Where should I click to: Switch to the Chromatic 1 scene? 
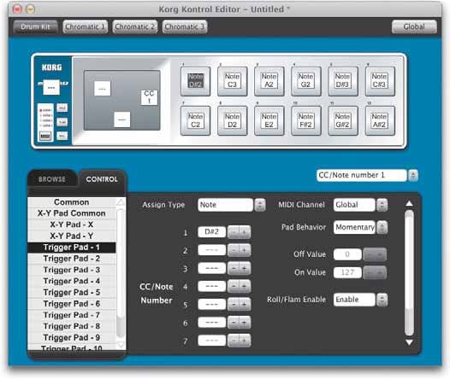tap(86, 27)
